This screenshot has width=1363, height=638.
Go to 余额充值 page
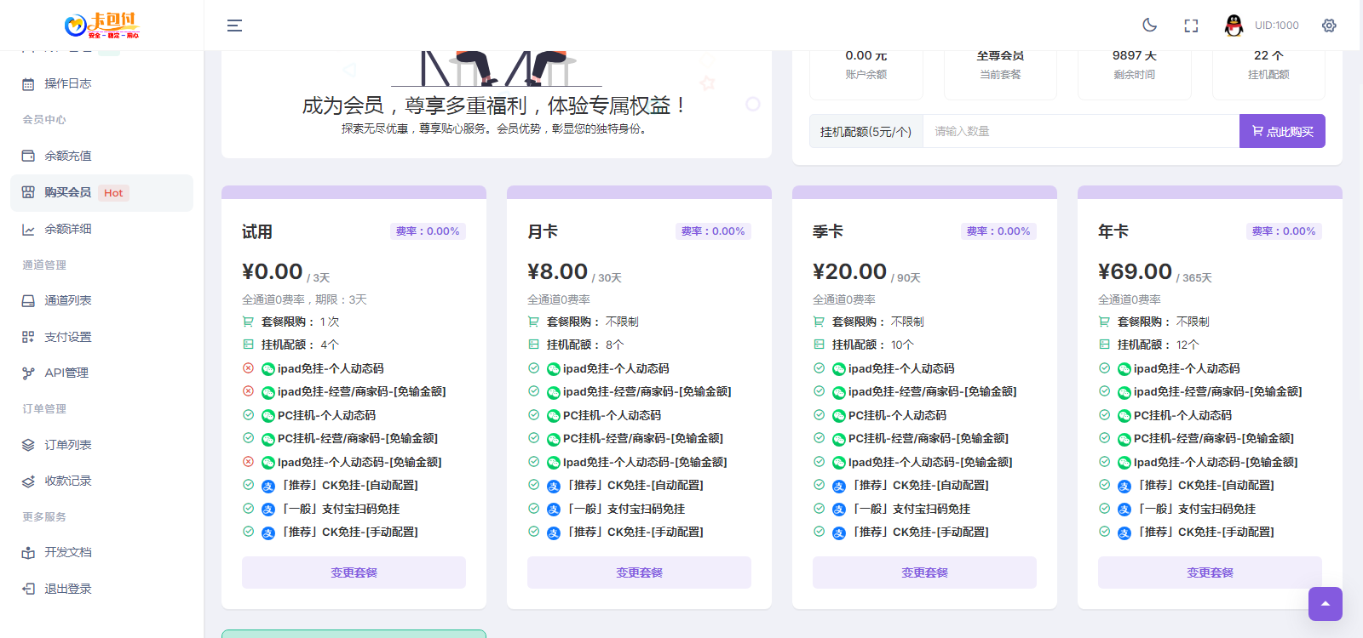coord(67,156)
